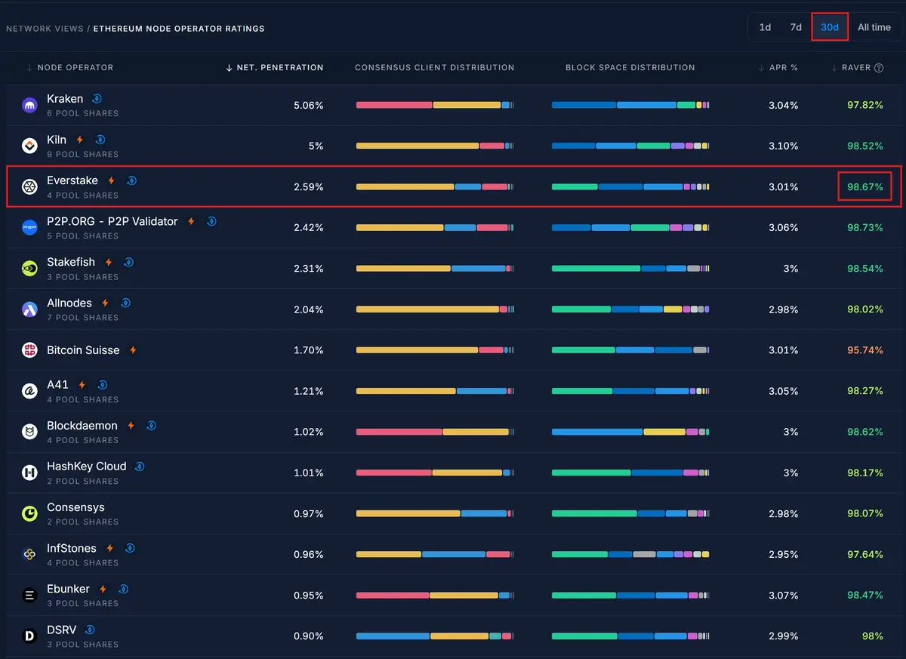The width and height of the screenshot is (906, 659).
Task: Click the Kiln operator logo
Action: (x=29, y=146)
